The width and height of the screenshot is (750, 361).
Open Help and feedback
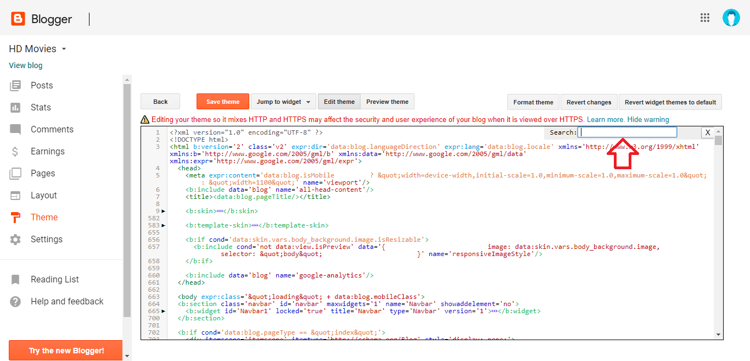(67, 301)
